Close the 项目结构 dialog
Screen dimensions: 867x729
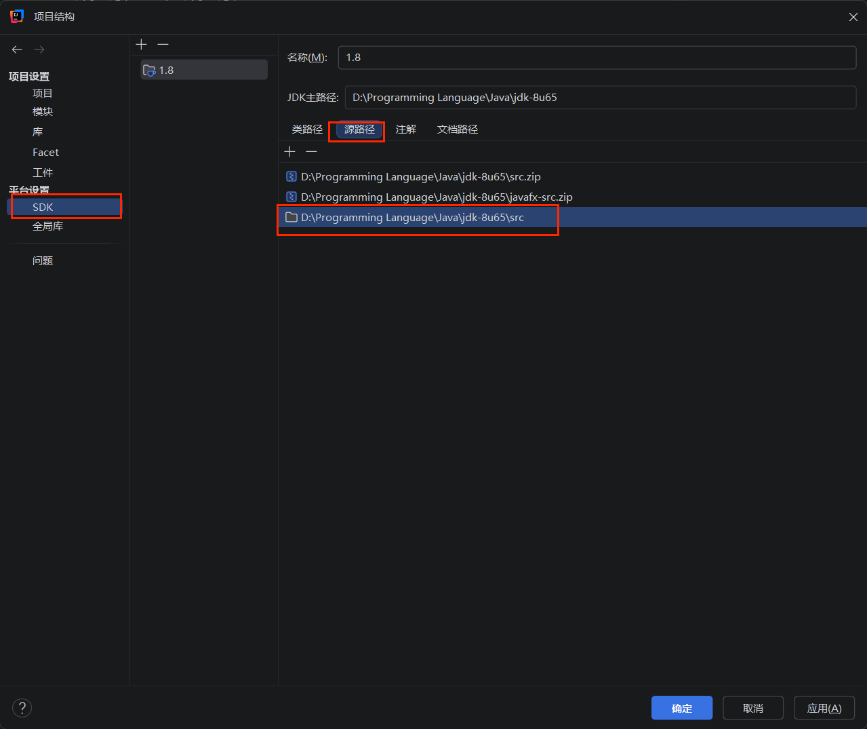[x=853, y=17]
